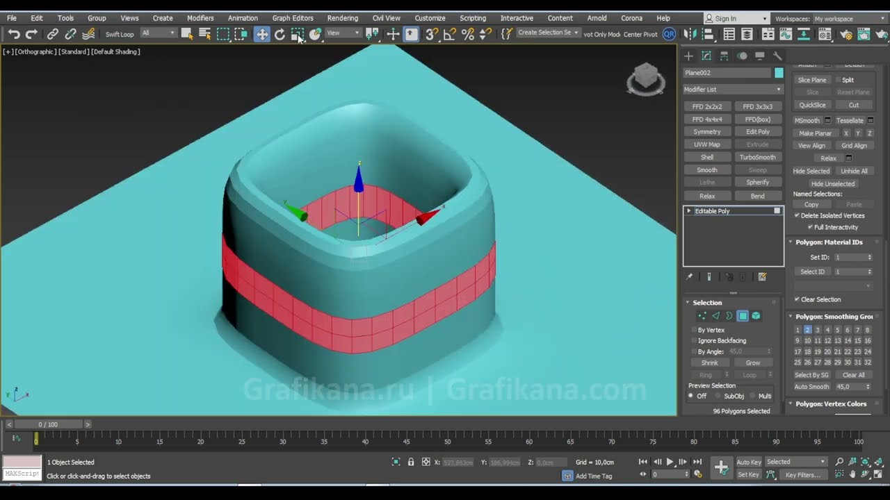Click Configure Modifier Sets icon
The height and width of the screenshot is (500, 890).
(x=762, y=276)
